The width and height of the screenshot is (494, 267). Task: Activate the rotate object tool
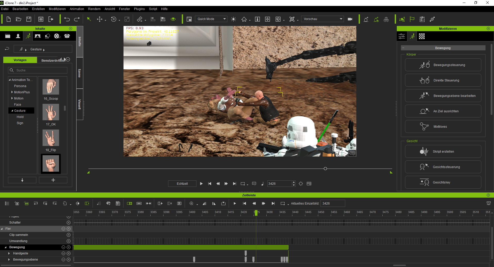113,19
